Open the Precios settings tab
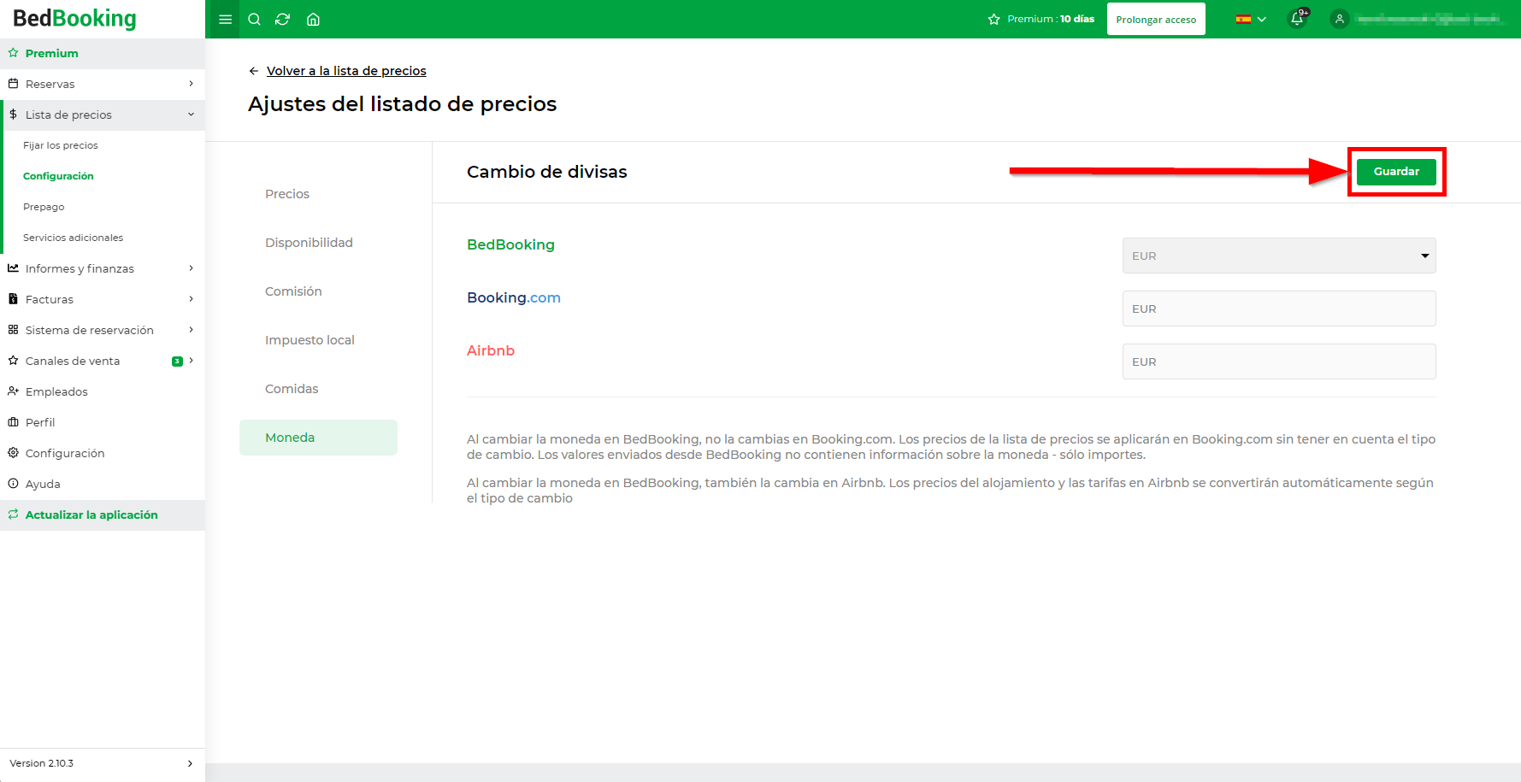This screenshot has height=782, width=1521. tap(287, 194)
